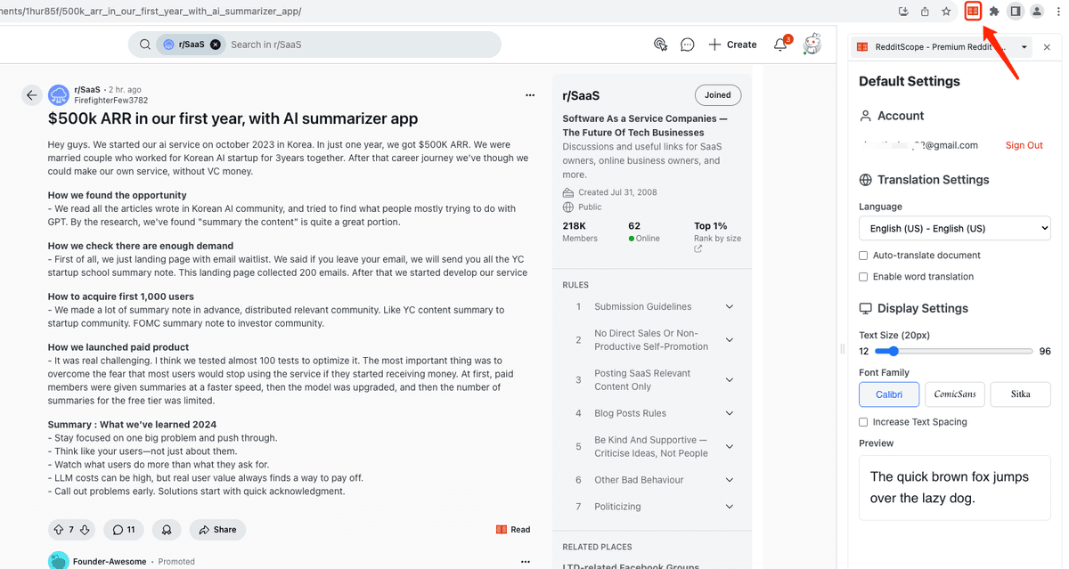The height and width of the screenshot is (569, 1069).
Task: Click the RedditScope extension icon in toolbar
Action: pyautogui.click(x=973, y=12)
